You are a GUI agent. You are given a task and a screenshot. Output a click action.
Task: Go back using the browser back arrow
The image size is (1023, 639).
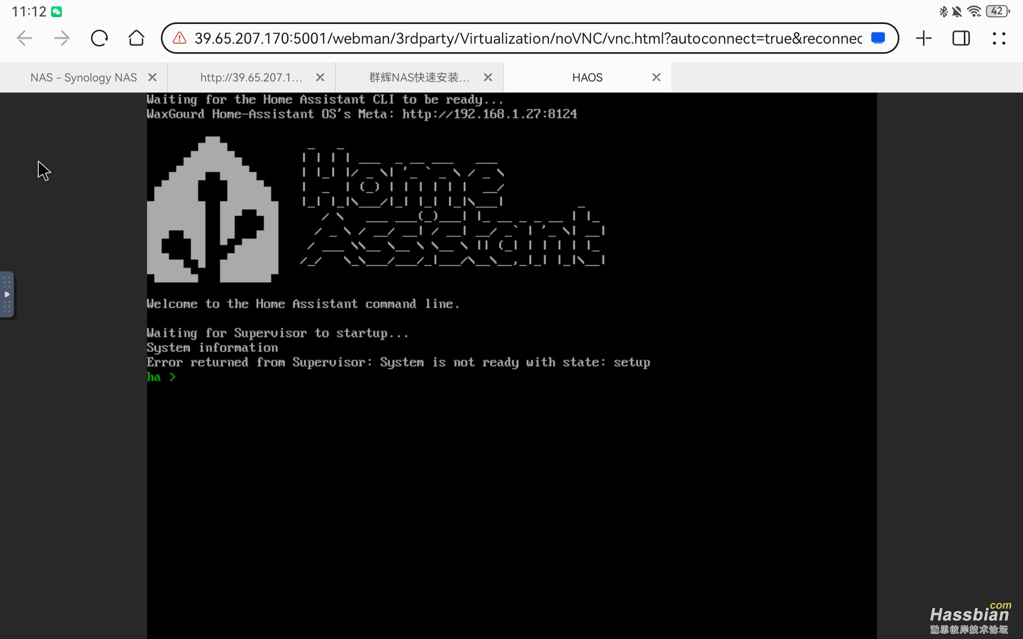tap(25, 38)
